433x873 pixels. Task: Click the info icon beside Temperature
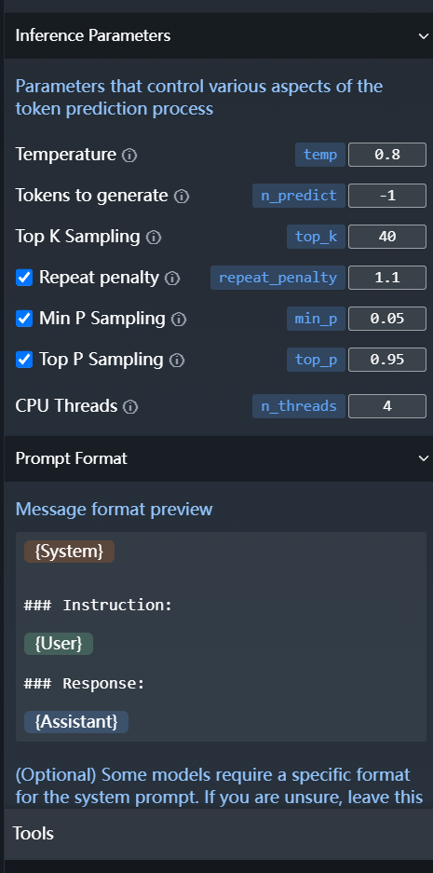pyautogui.click(x=129, y=155)
